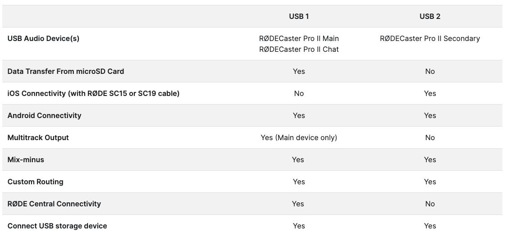Image resolution: width=506 pixels, height=237 pixels.
Task: Select the Connect USB storage device label
Action: tap(57, 226)
